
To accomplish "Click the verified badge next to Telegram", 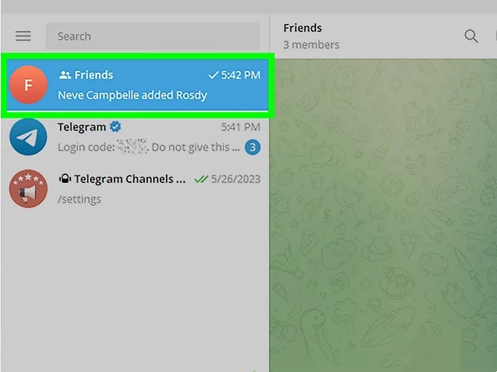I will [115, 127].
